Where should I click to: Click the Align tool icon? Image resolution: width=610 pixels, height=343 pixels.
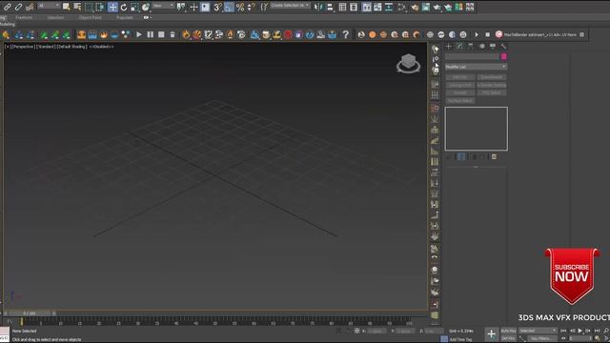(x=330, y=7)
